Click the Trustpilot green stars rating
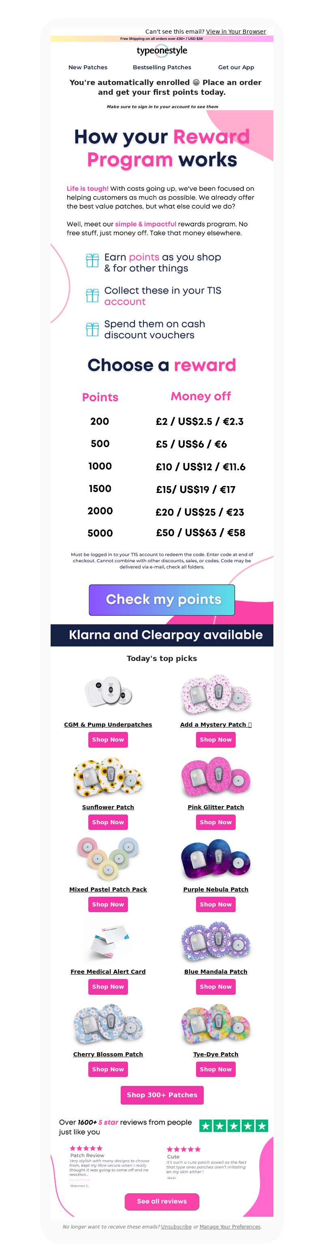Viewport: 324px width, 1252px height. click(x=234, y=1126)
